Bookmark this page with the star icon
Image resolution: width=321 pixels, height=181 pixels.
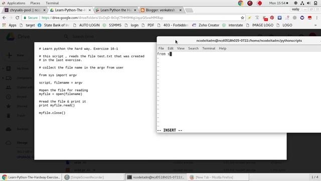click(242, 18)
